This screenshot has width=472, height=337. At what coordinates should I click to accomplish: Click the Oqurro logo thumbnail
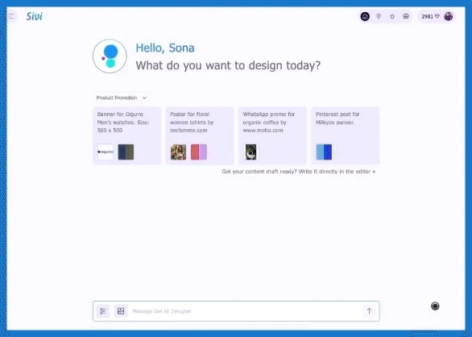[106, 152]
